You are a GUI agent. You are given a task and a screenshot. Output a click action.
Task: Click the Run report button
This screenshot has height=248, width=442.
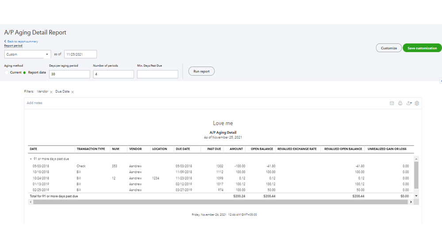pos(201,71)
